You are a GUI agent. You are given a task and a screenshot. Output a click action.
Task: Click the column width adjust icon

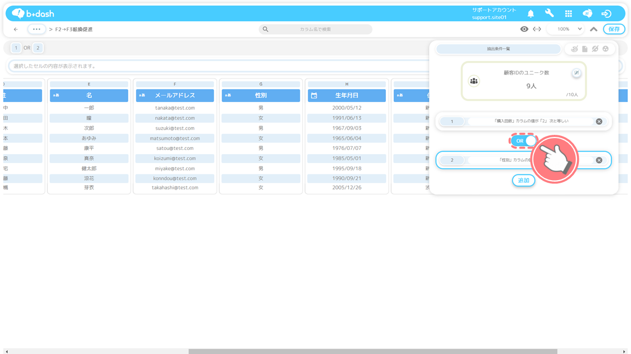tap(537, 29)
